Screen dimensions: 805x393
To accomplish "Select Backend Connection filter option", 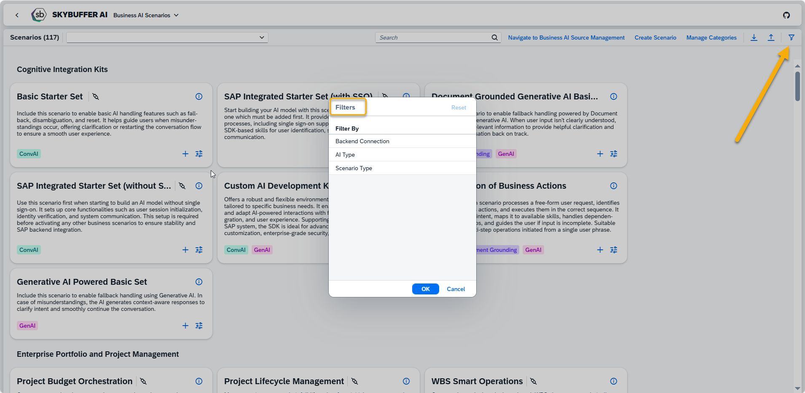I will tap(402, 141).
